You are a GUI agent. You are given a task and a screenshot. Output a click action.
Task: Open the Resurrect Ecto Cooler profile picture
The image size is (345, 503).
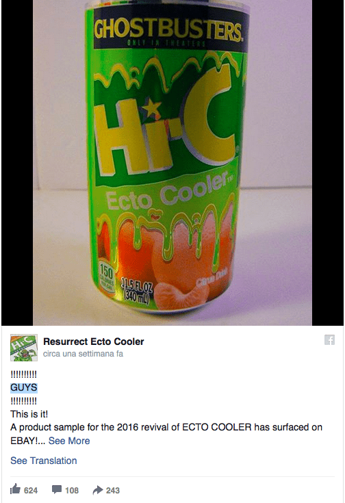[x=24, y=348]
